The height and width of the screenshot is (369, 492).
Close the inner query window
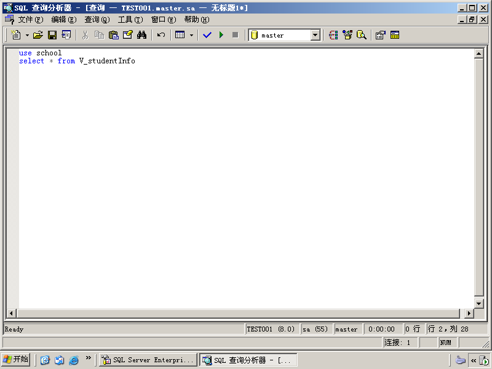[x=483, y=20]
